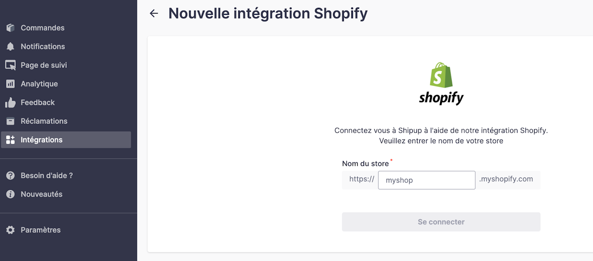Click the Nouveautés info icon
Screen dimensions: 593x261
10,194
